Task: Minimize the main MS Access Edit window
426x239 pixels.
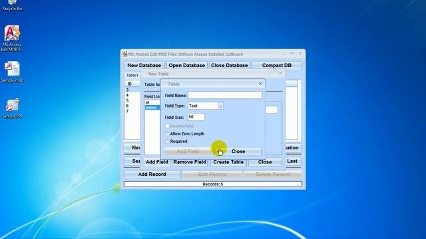Action: click(x=284, y=54)
